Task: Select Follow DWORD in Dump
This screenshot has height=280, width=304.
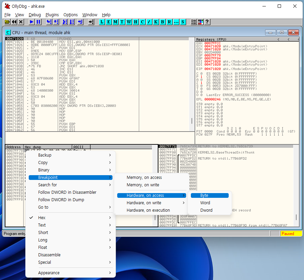Action: pos(71,200)
